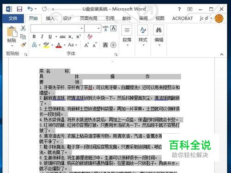The width and height of the screenshot is (231, 173).
Task: Undo the last action
Action: click(30, 9)
